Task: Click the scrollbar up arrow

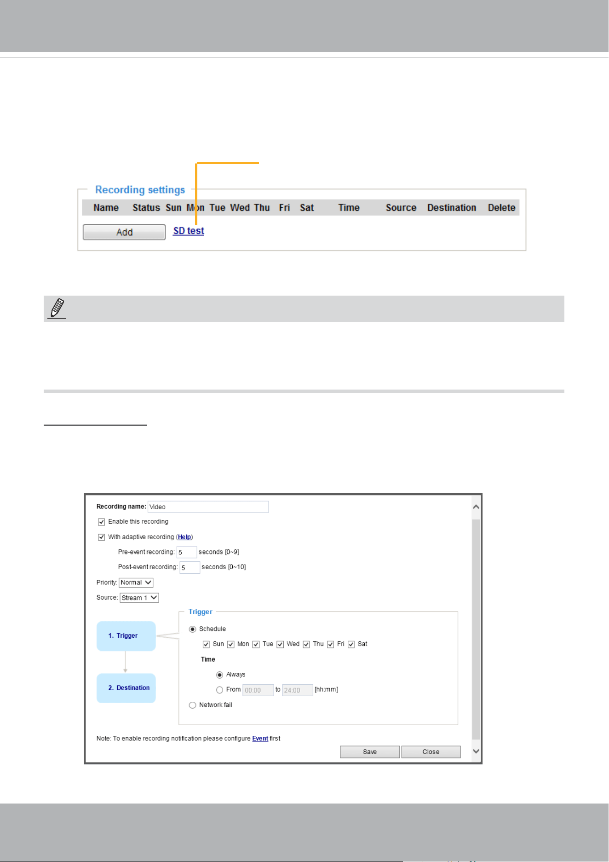Action: [476, 507]
